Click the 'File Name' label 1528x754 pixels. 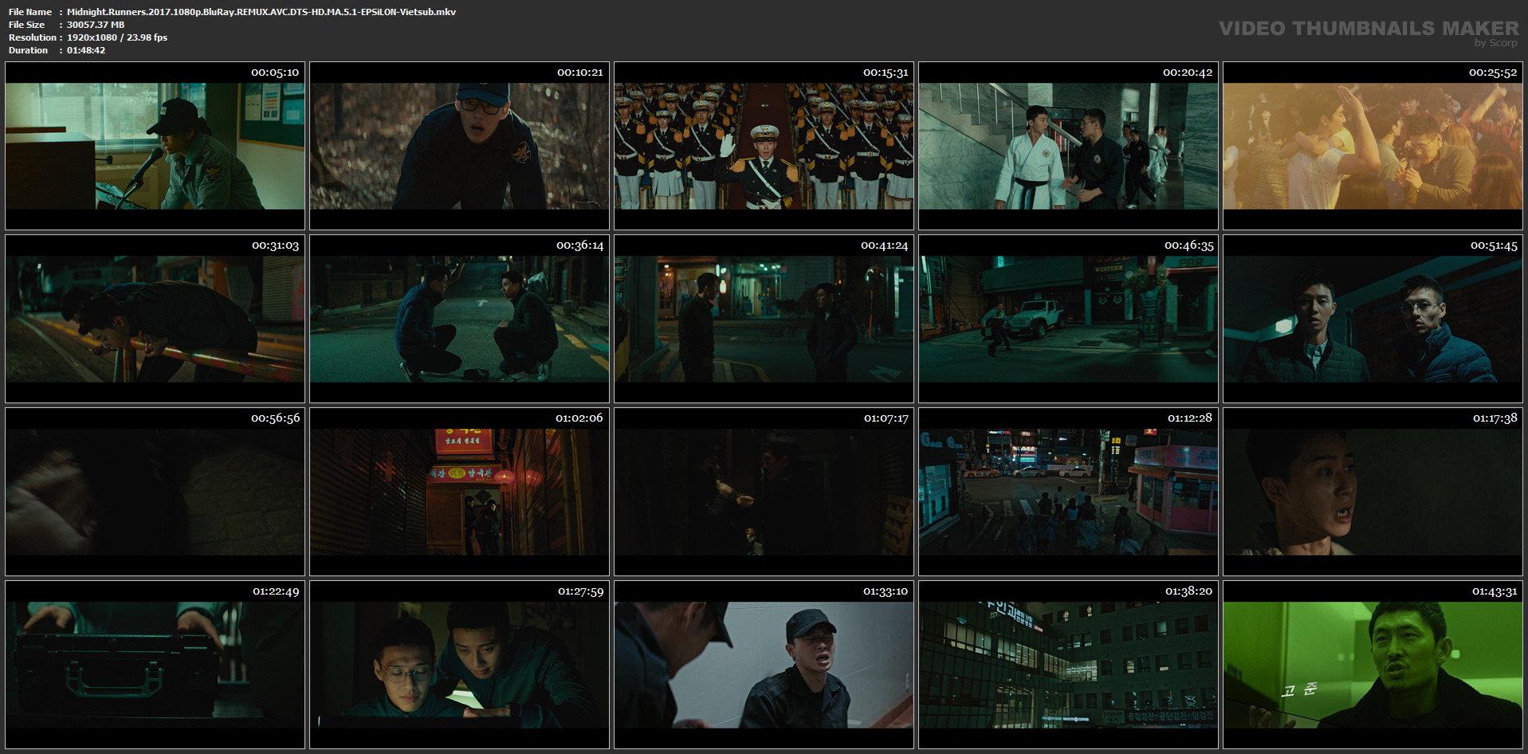(30, 12)
